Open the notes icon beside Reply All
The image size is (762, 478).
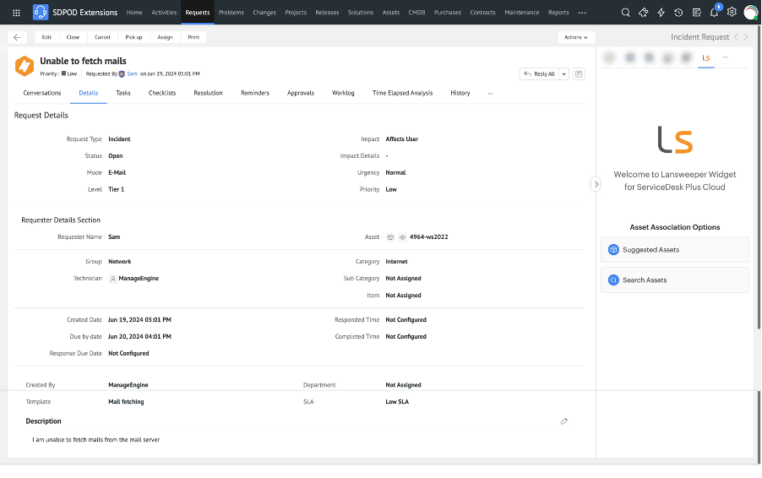pos(579,73)
